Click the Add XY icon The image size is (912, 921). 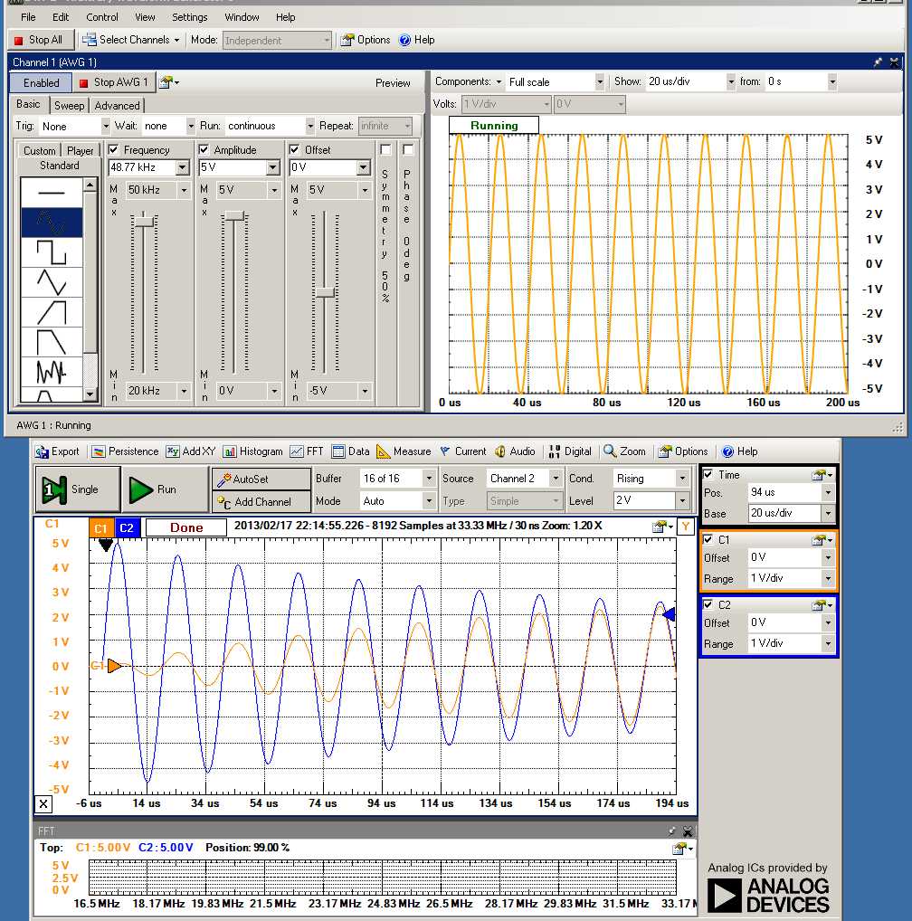click(x=191, y=451)
